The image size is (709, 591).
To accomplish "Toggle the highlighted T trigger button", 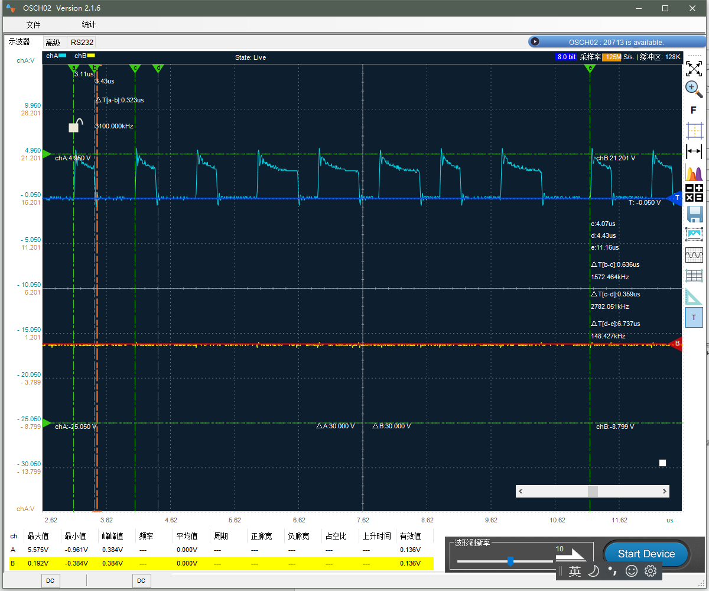I will pyautogui.click(x=694, y=318).
